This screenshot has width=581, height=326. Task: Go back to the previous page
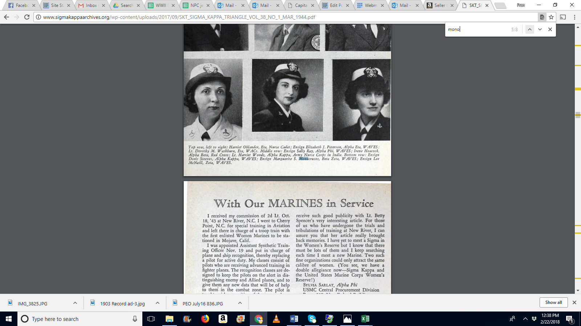7,17
